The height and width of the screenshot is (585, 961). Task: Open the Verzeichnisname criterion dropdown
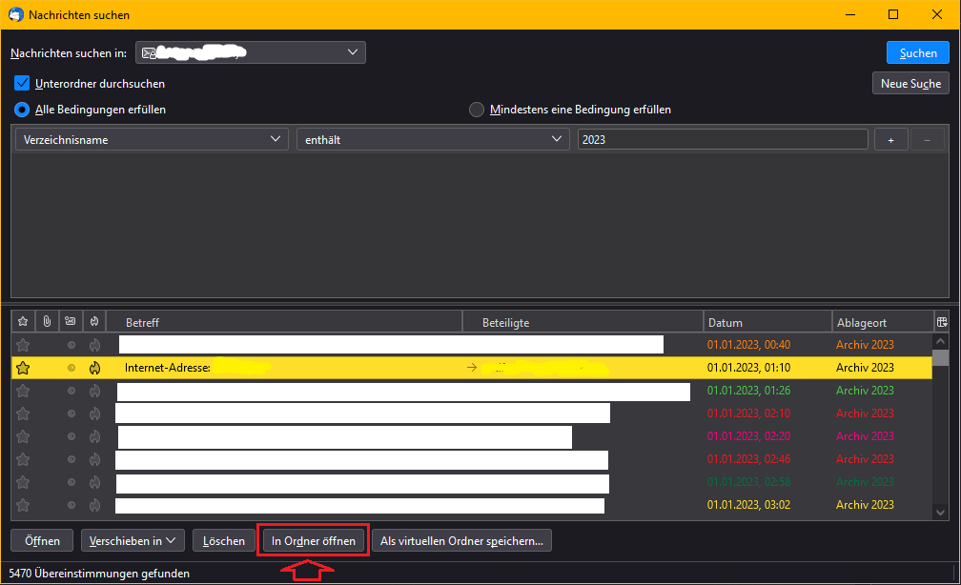click(x=152, y=140)
